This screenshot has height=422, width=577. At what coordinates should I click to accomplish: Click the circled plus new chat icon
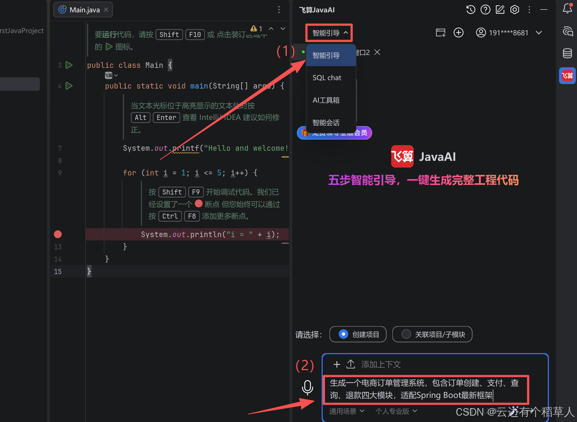click(458, 32)
